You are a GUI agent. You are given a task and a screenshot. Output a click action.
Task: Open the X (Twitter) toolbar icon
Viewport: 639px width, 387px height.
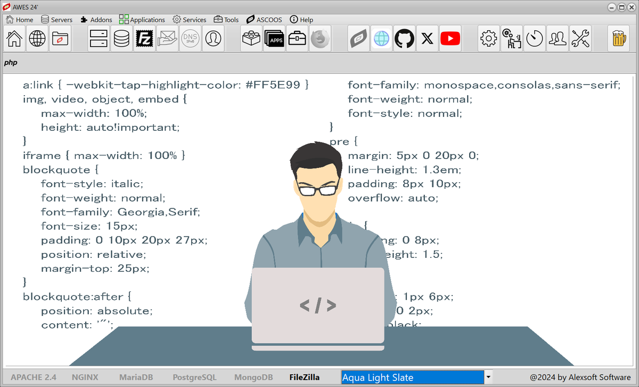(x=427, y=39)
